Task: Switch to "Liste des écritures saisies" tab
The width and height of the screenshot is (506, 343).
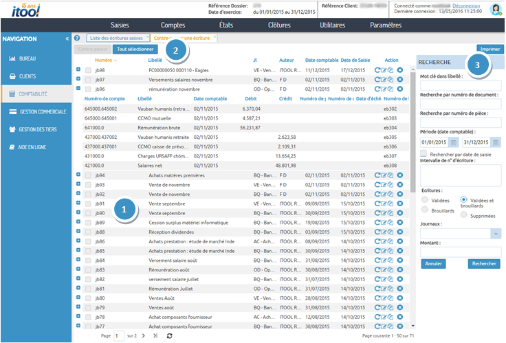Action: [x=115, y=37]
